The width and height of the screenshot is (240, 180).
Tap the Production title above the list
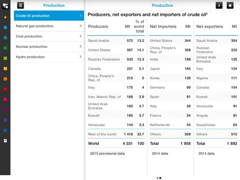[54, 6]
